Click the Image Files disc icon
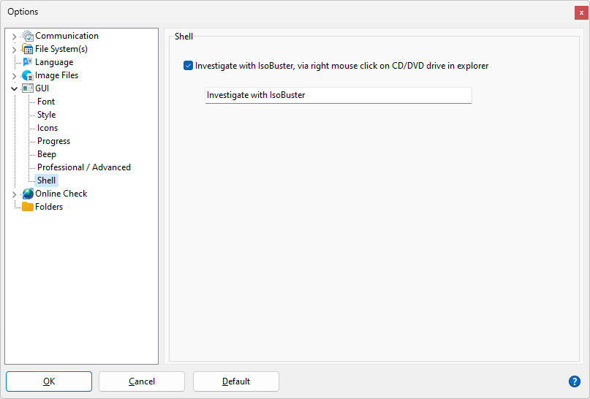590x399 pixels. [x=28, y=75]
